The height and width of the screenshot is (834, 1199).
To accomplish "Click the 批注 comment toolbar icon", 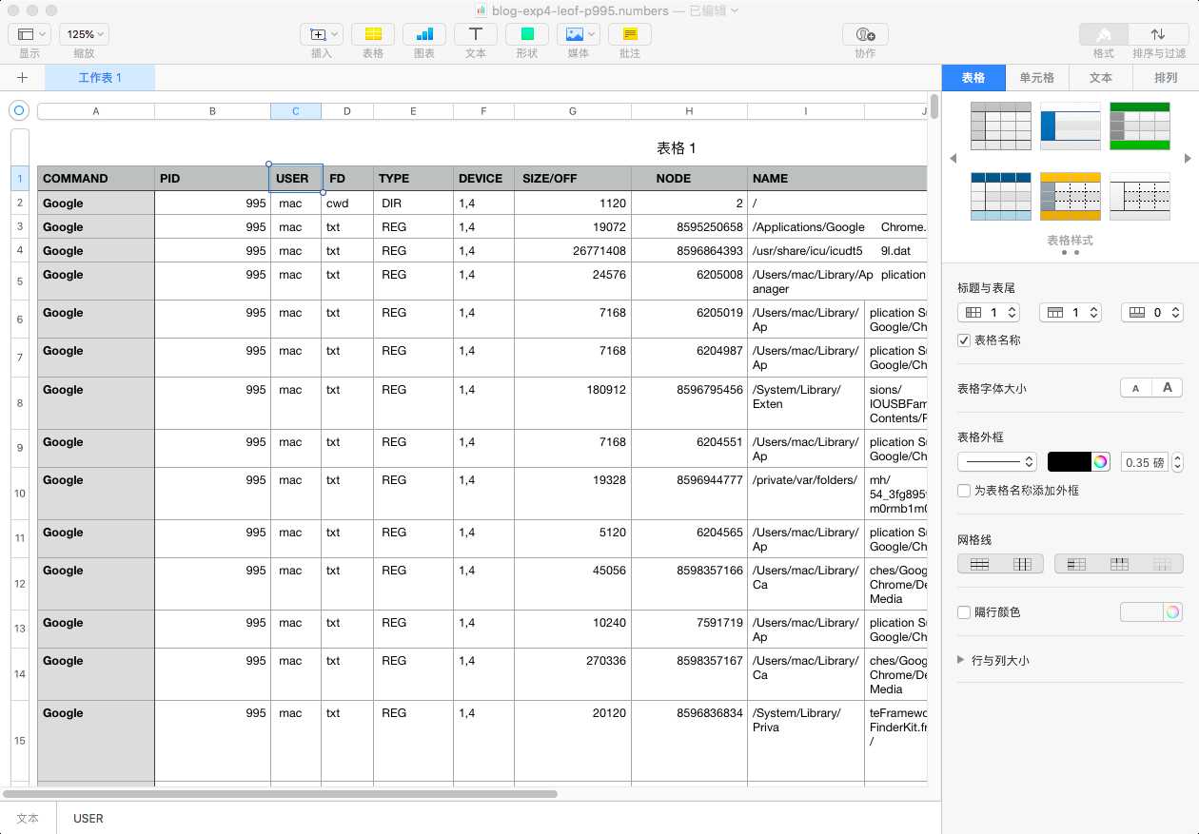I will pos(630,34).
